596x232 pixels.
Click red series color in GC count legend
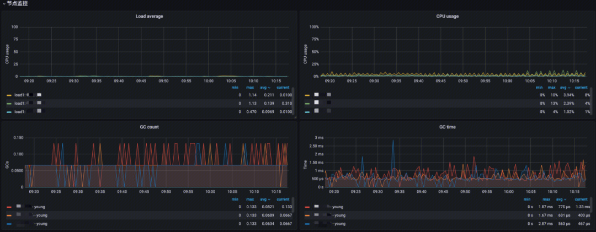pyautogui.click(x=9, y=207)
